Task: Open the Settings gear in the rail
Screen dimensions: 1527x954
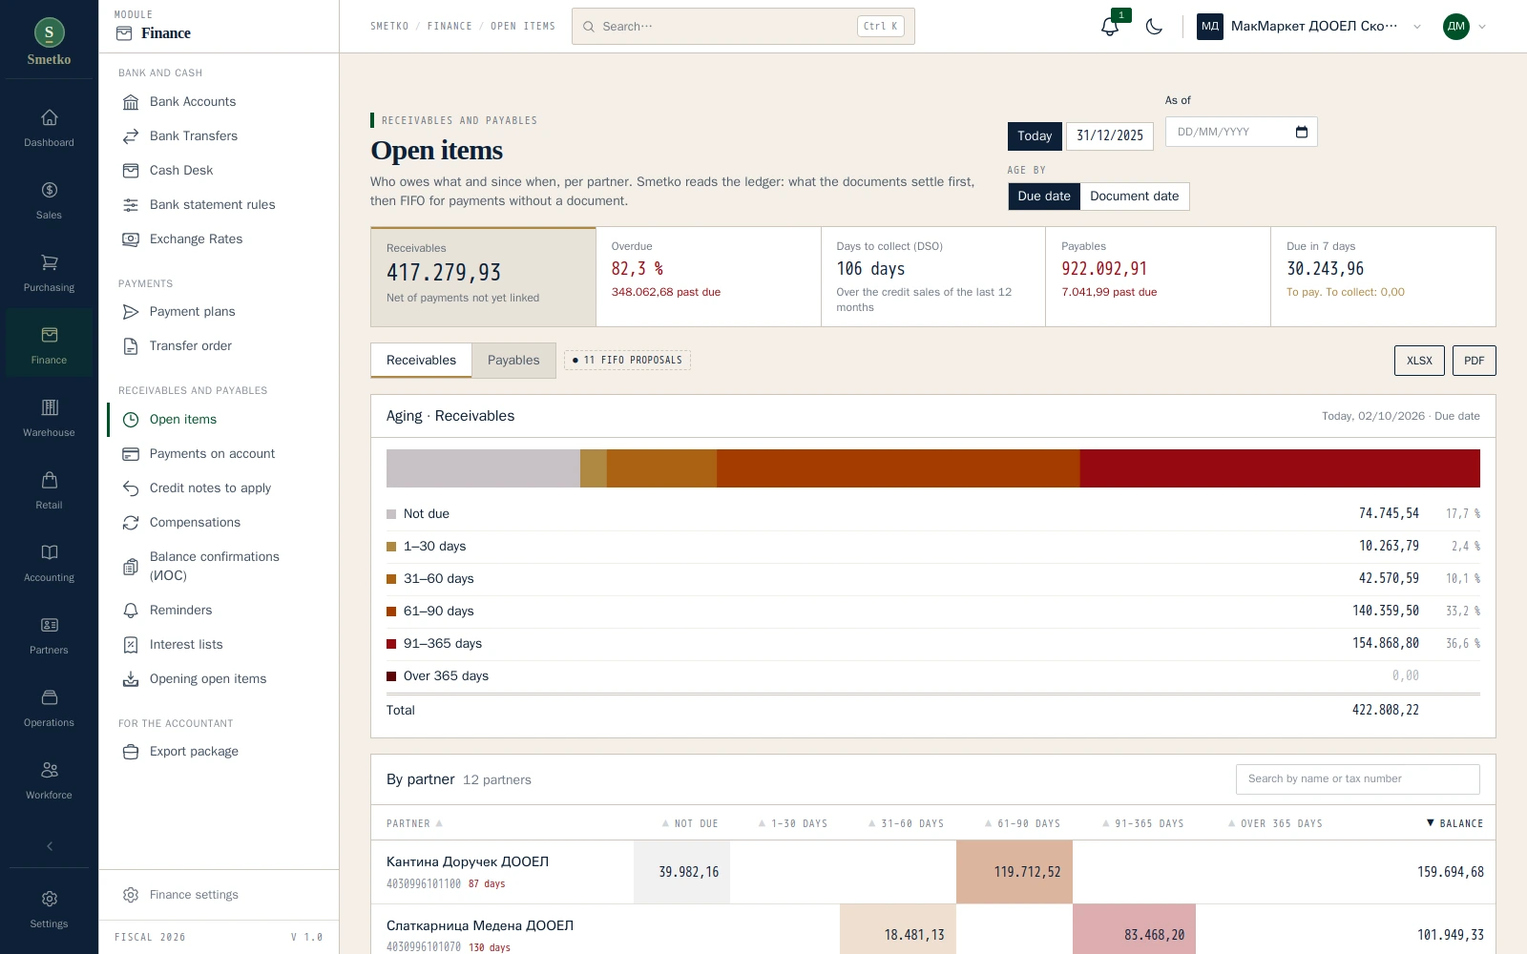Action: [49, 899]
